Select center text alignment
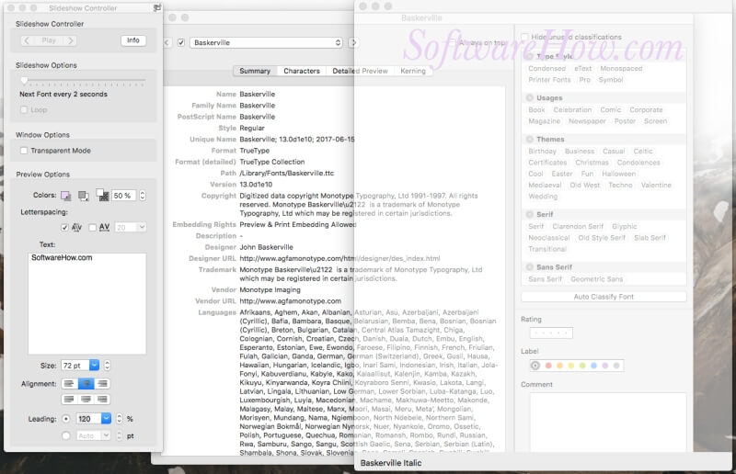 [86, 384]
